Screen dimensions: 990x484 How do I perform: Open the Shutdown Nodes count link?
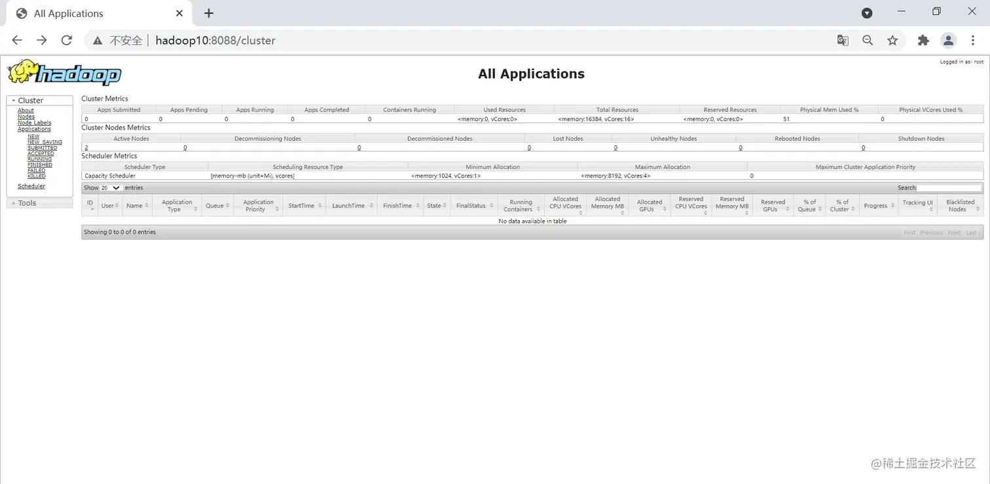(863, 148)
